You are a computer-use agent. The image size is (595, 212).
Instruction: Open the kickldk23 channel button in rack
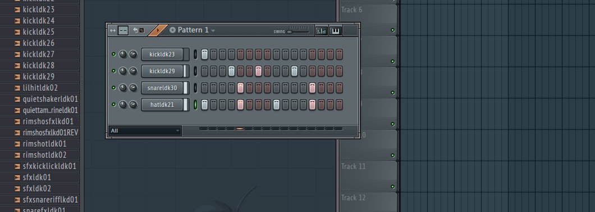click(x=162, y=54)
